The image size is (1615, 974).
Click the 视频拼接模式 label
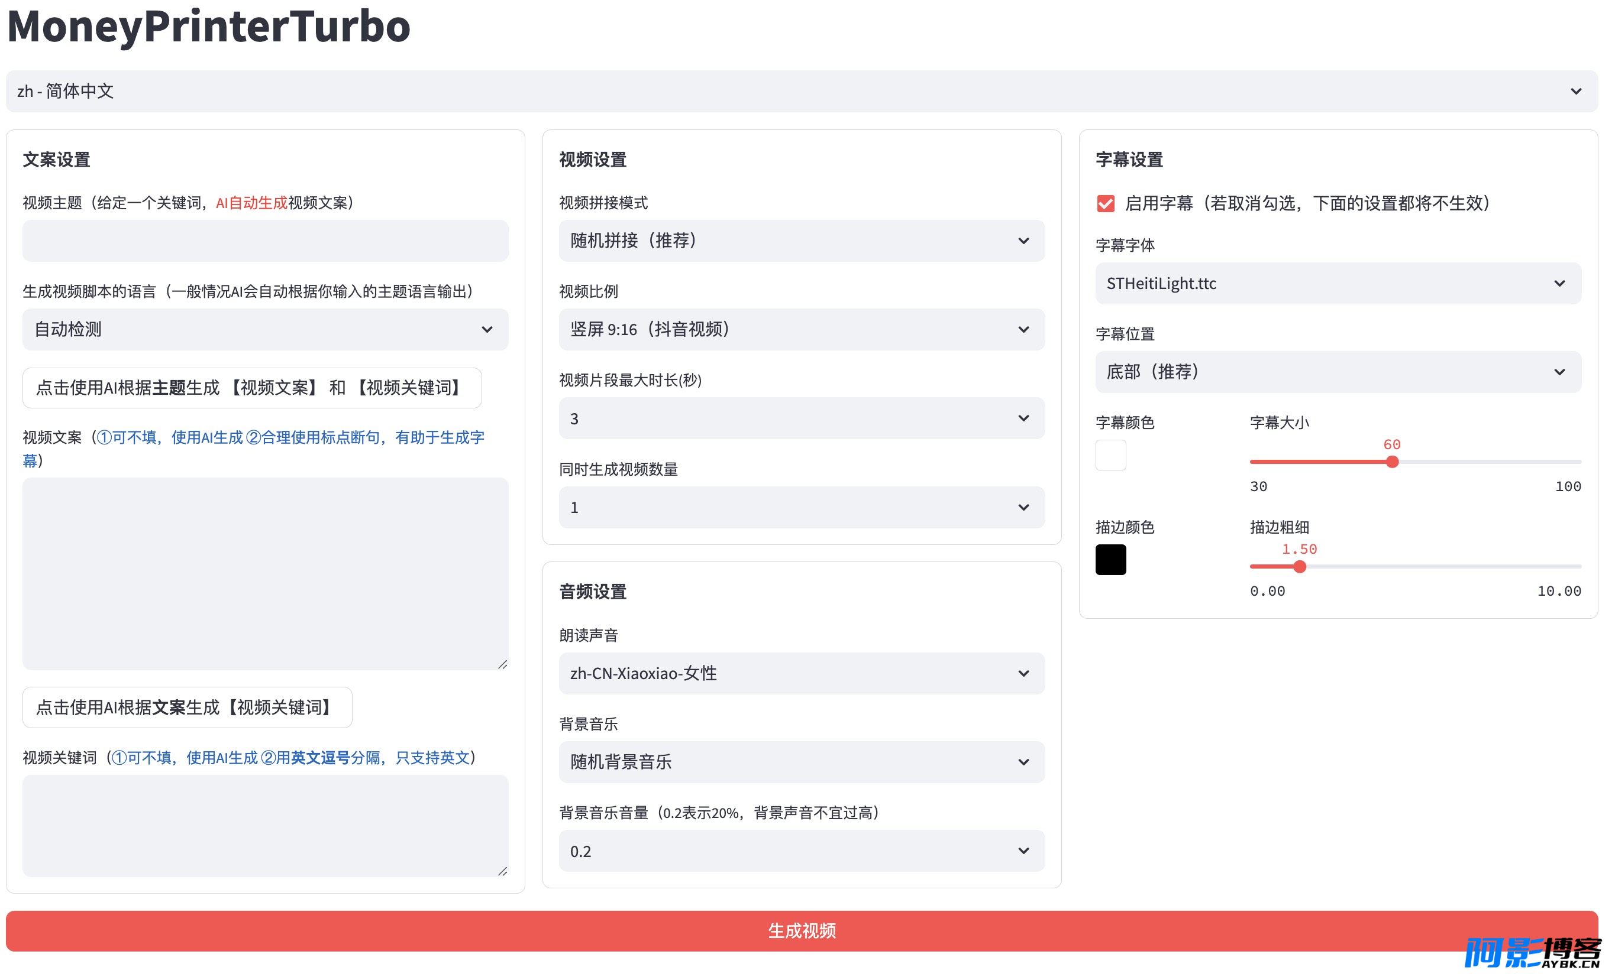[x=603, y=203]
